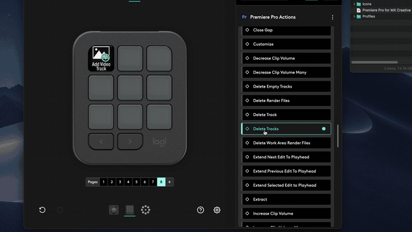Expand the Profiles folder in Finder

click(354, 16)
